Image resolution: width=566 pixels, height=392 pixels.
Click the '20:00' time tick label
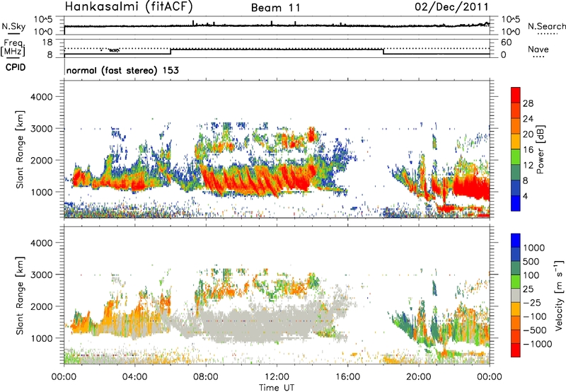coord(419,377)
